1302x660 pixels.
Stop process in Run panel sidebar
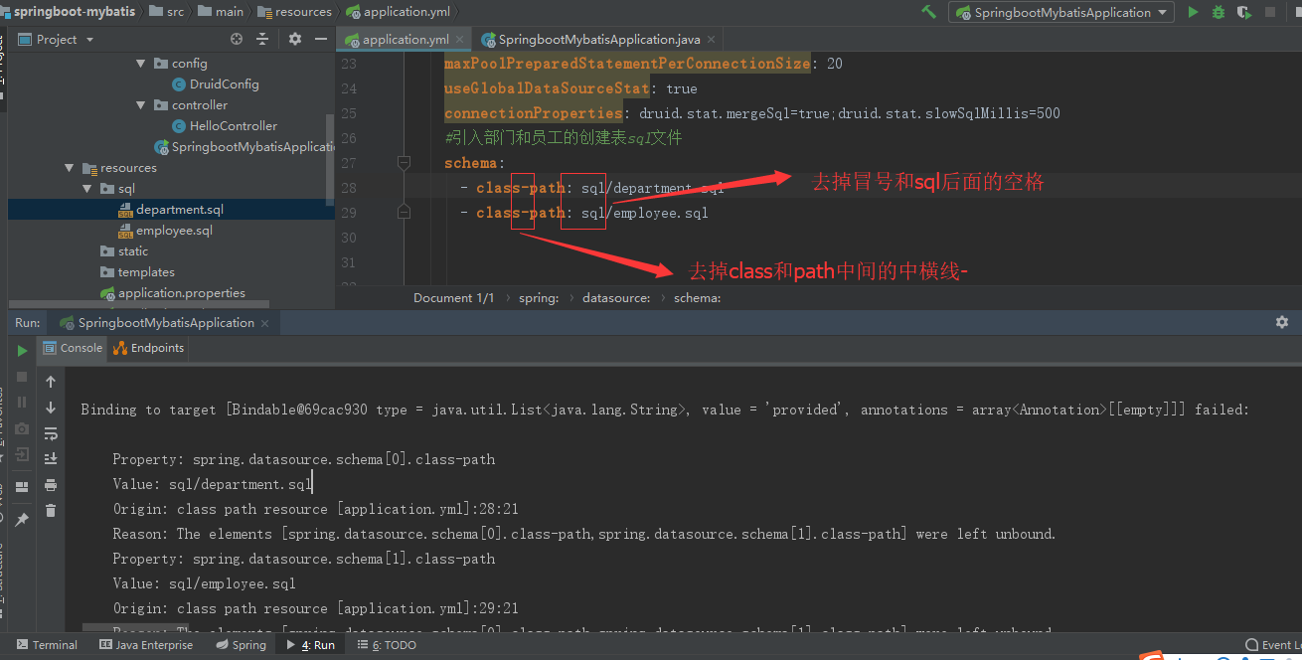click(22, 377)
